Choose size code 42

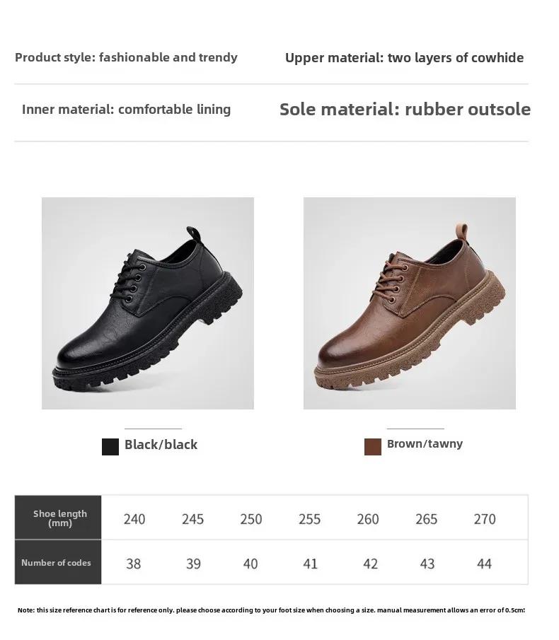tap(370, 564)
